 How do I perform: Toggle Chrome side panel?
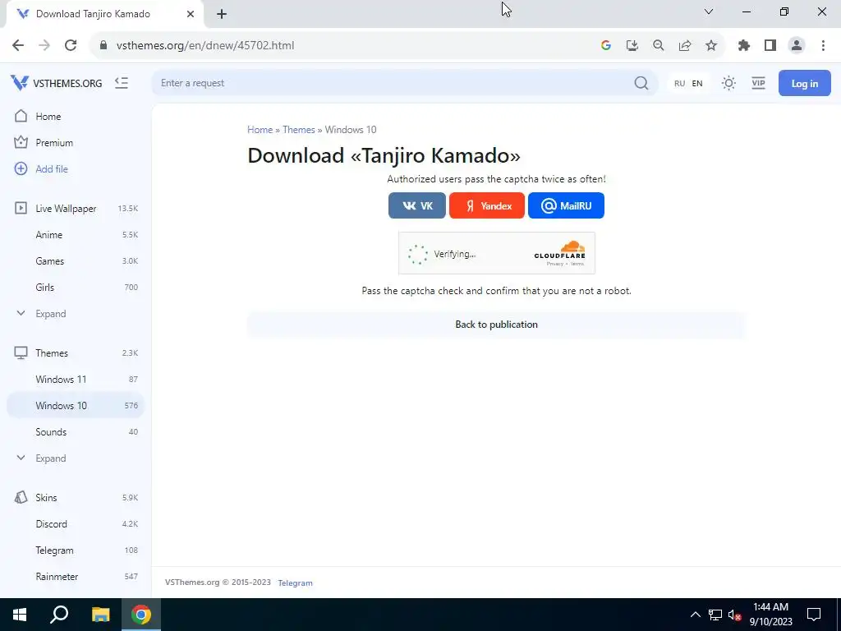click(770, 46)
